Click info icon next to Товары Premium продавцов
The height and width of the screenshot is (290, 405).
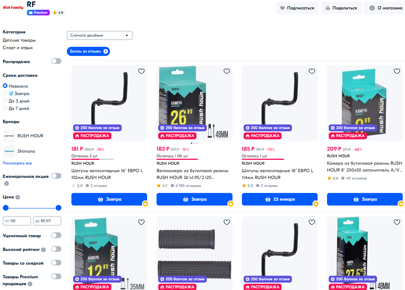30,284
